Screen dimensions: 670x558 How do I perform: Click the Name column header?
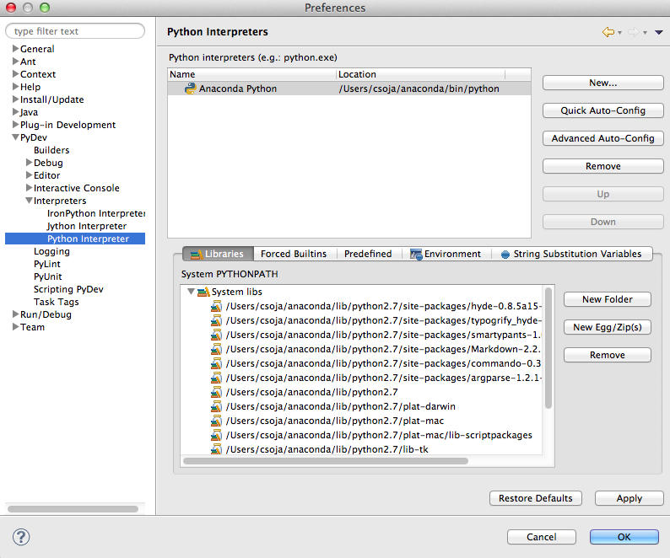point(251,74)
